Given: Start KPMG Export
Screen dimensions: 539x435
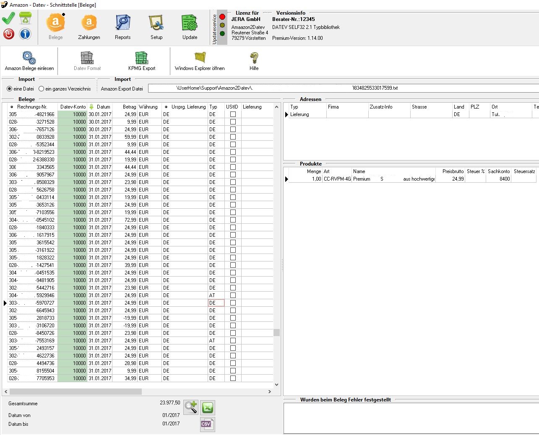Looking at the screenshot, I should point(142,61).
